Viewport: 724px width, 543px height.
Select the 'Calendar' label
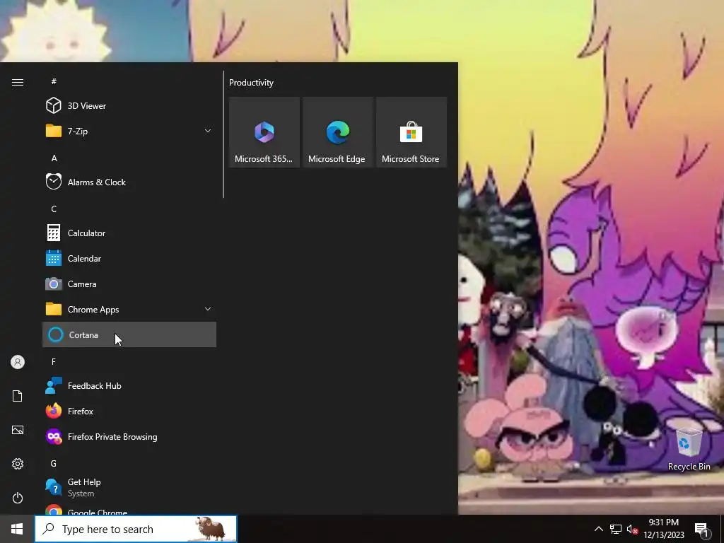pyautogui.click(x=84, y=259)
